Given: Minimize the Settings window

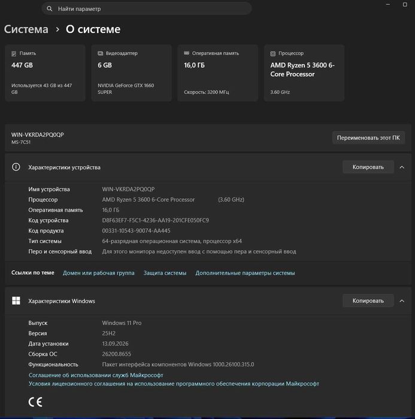Looking at the screenshot, I should pyautogui.click(x=388, y=5).
